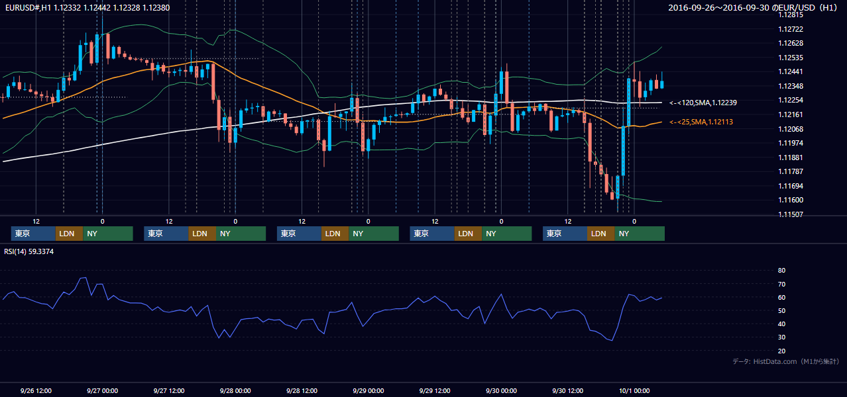The image size is (847, 397).
Task: Click price axis label 1.12722
Action: click(790, 29)
